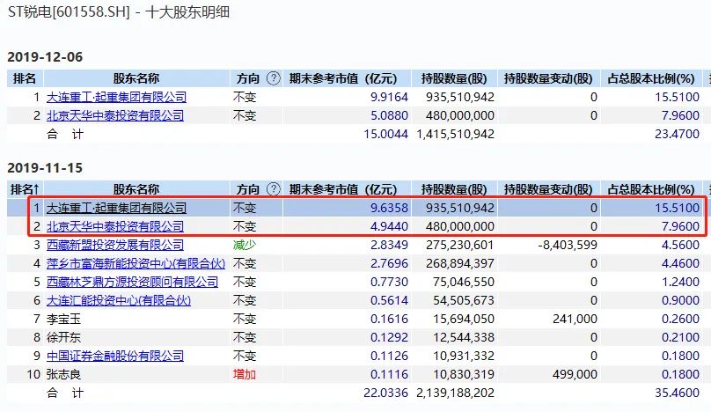
Task: Click share change cell -8,403,599
Action: point(568,245)
